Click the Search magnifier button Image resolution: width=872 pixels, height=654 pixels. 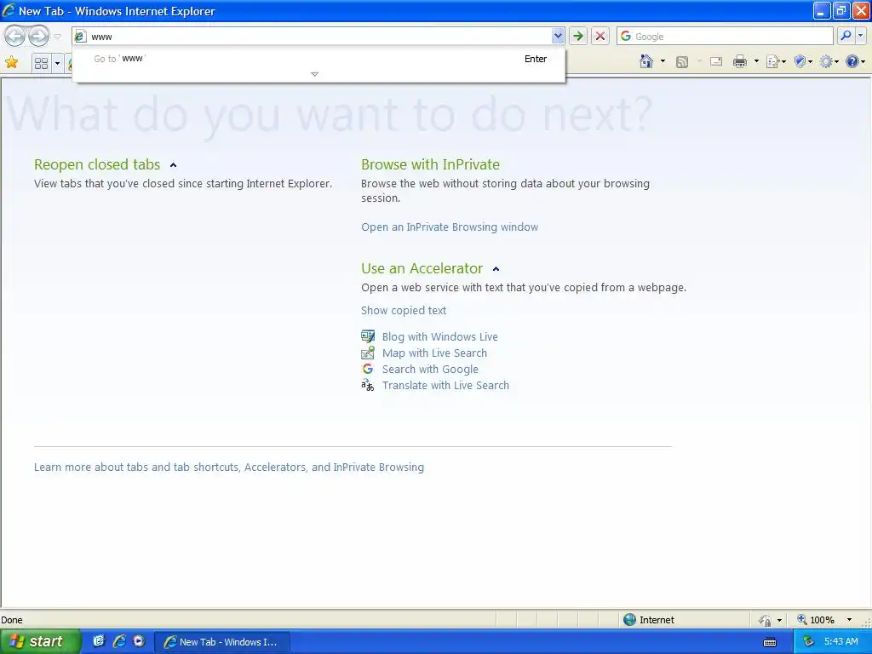tap(846, 36)
